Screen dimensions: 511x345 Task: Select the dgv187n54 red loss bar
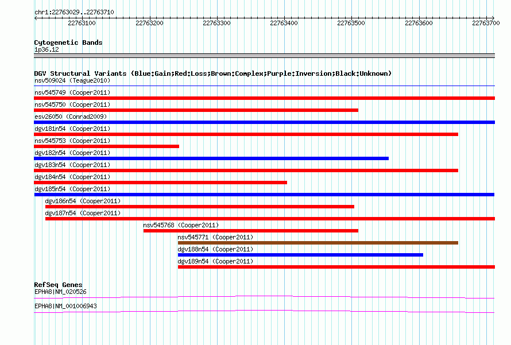pyautogui.click(x=270, y=219)
